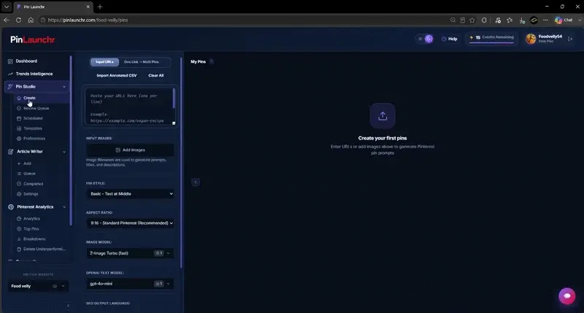Open the Aspect Ratio dropdown
584x313 pixels.
point(131,223)
